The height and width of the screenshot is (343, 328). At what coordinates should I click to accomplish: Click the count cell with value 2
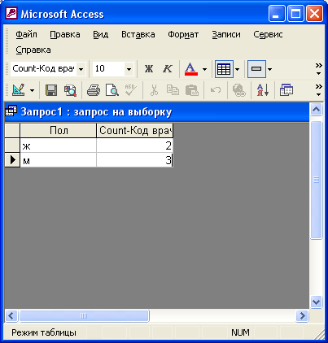click(135, 145)
